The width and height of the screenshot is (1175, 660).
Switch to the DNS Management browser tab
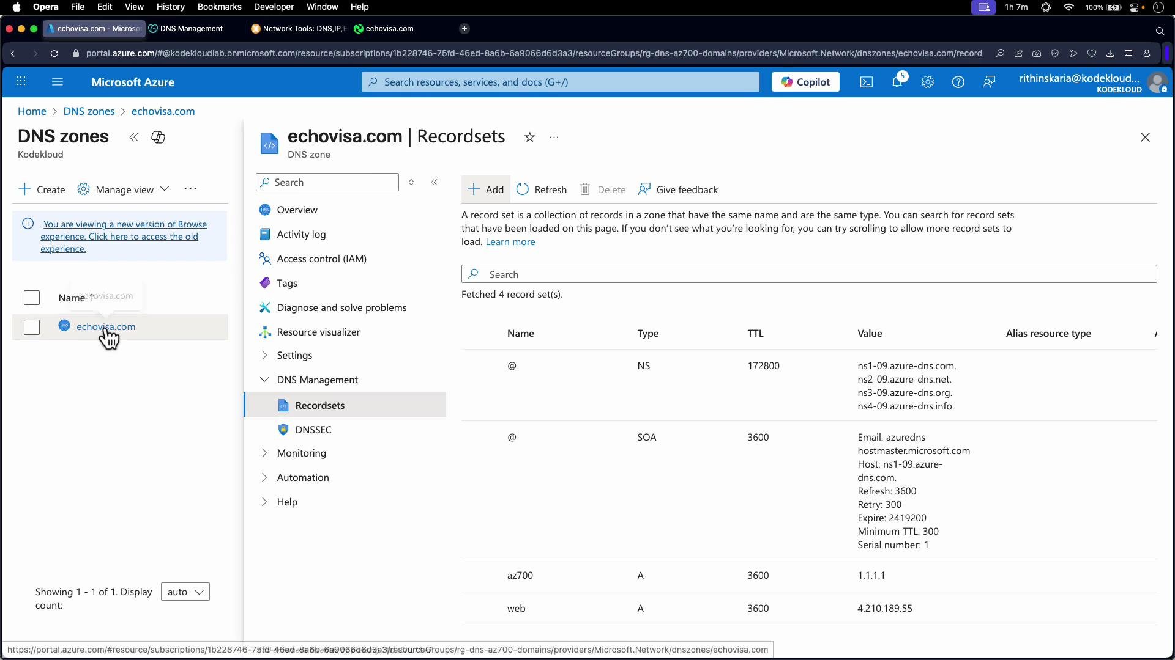point(191,29)
